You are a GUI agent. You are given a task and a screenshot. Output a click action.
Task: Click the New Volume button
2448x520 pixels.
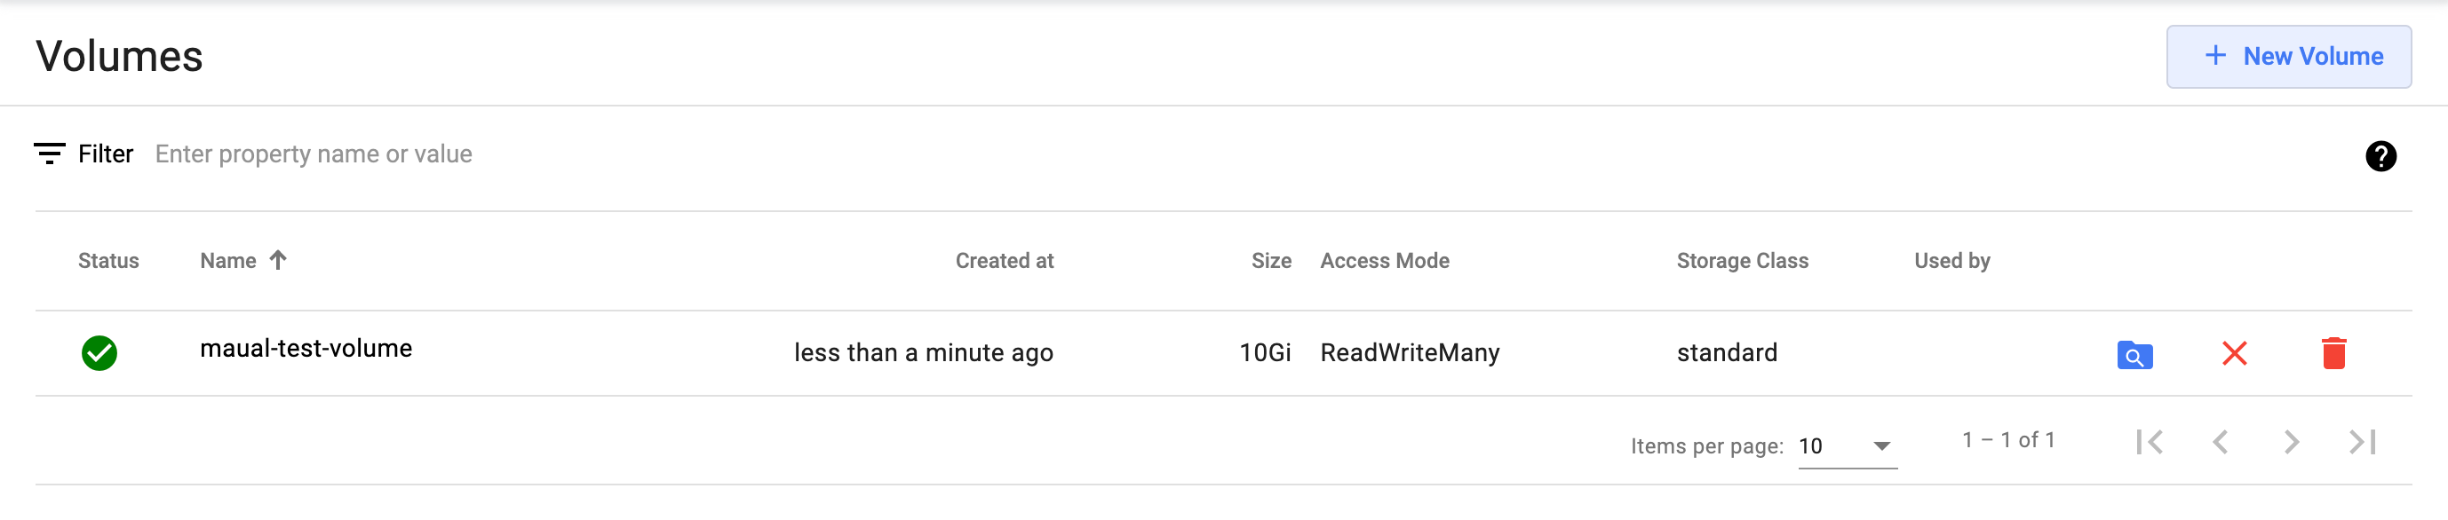2287,57
